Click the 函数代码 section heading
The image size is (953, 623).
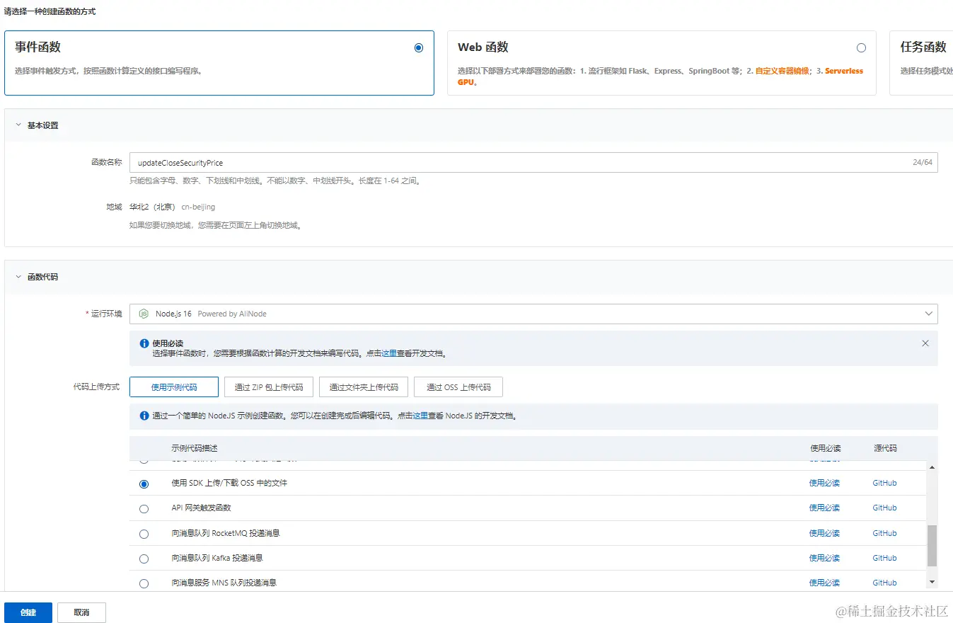(x=43, y=277)
